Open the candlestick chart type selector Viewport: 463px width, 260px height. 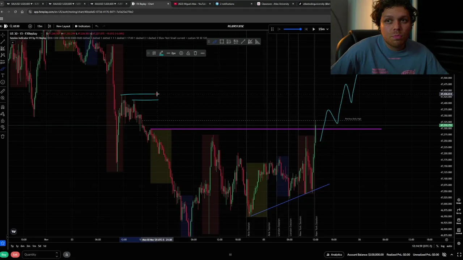(x=49, y=26)
